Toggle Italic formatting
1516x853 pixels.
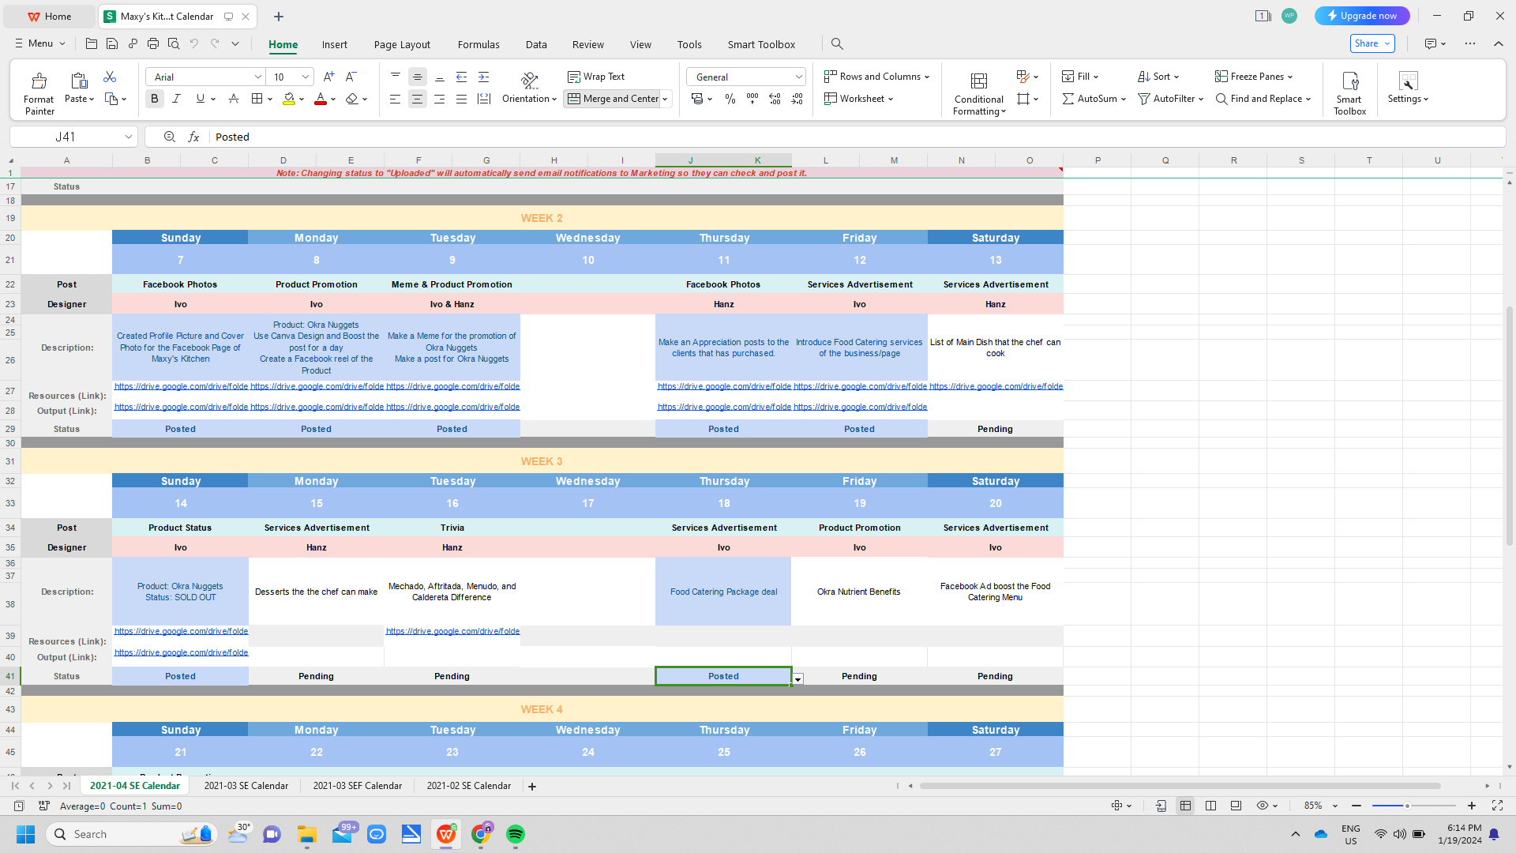[x=177, y=99]
